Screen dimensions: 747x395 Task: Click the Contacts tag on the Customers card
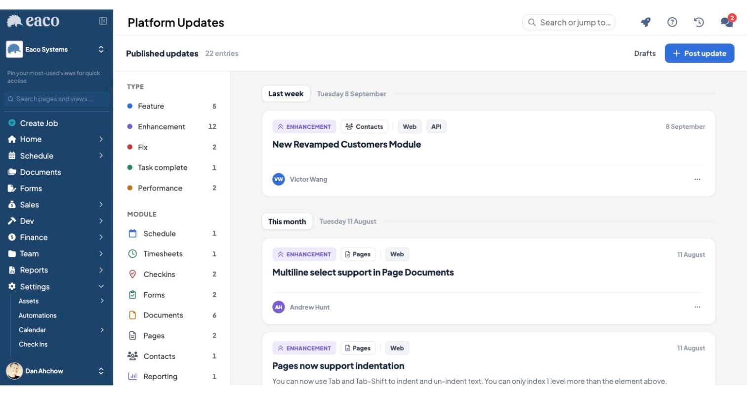click(365, 127)
